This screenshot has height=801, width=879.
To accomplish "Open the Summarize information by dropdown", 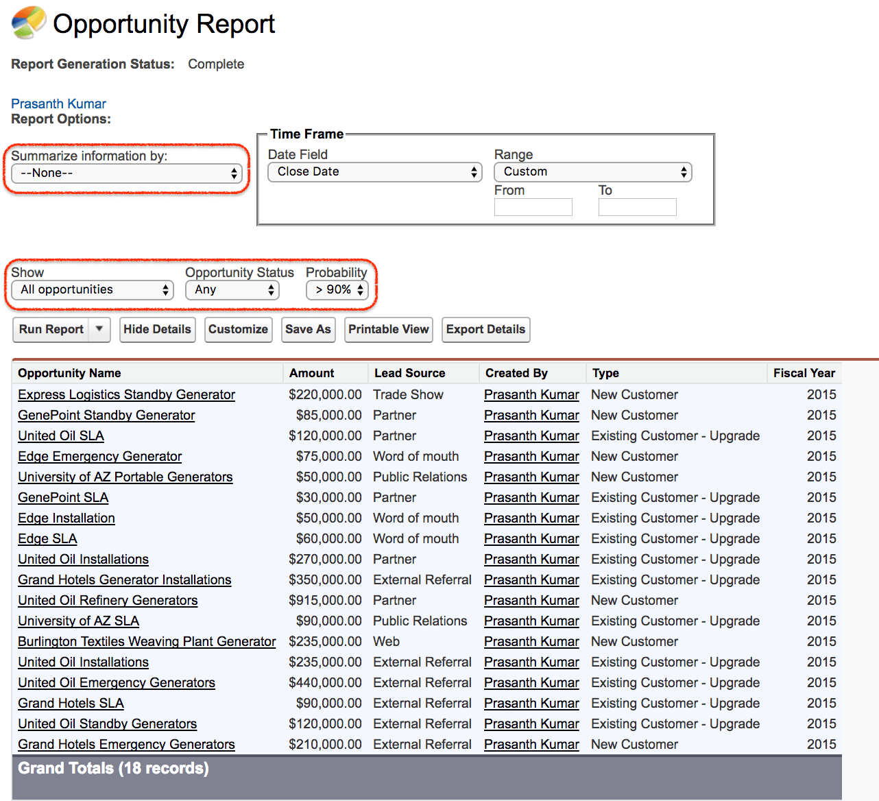I will pos(127,173).
